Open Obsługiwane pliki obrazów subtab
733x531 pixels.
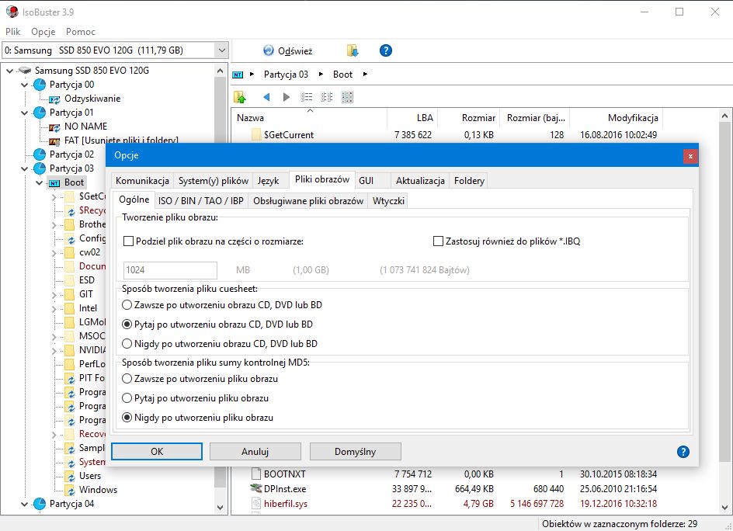click(308, 201)
